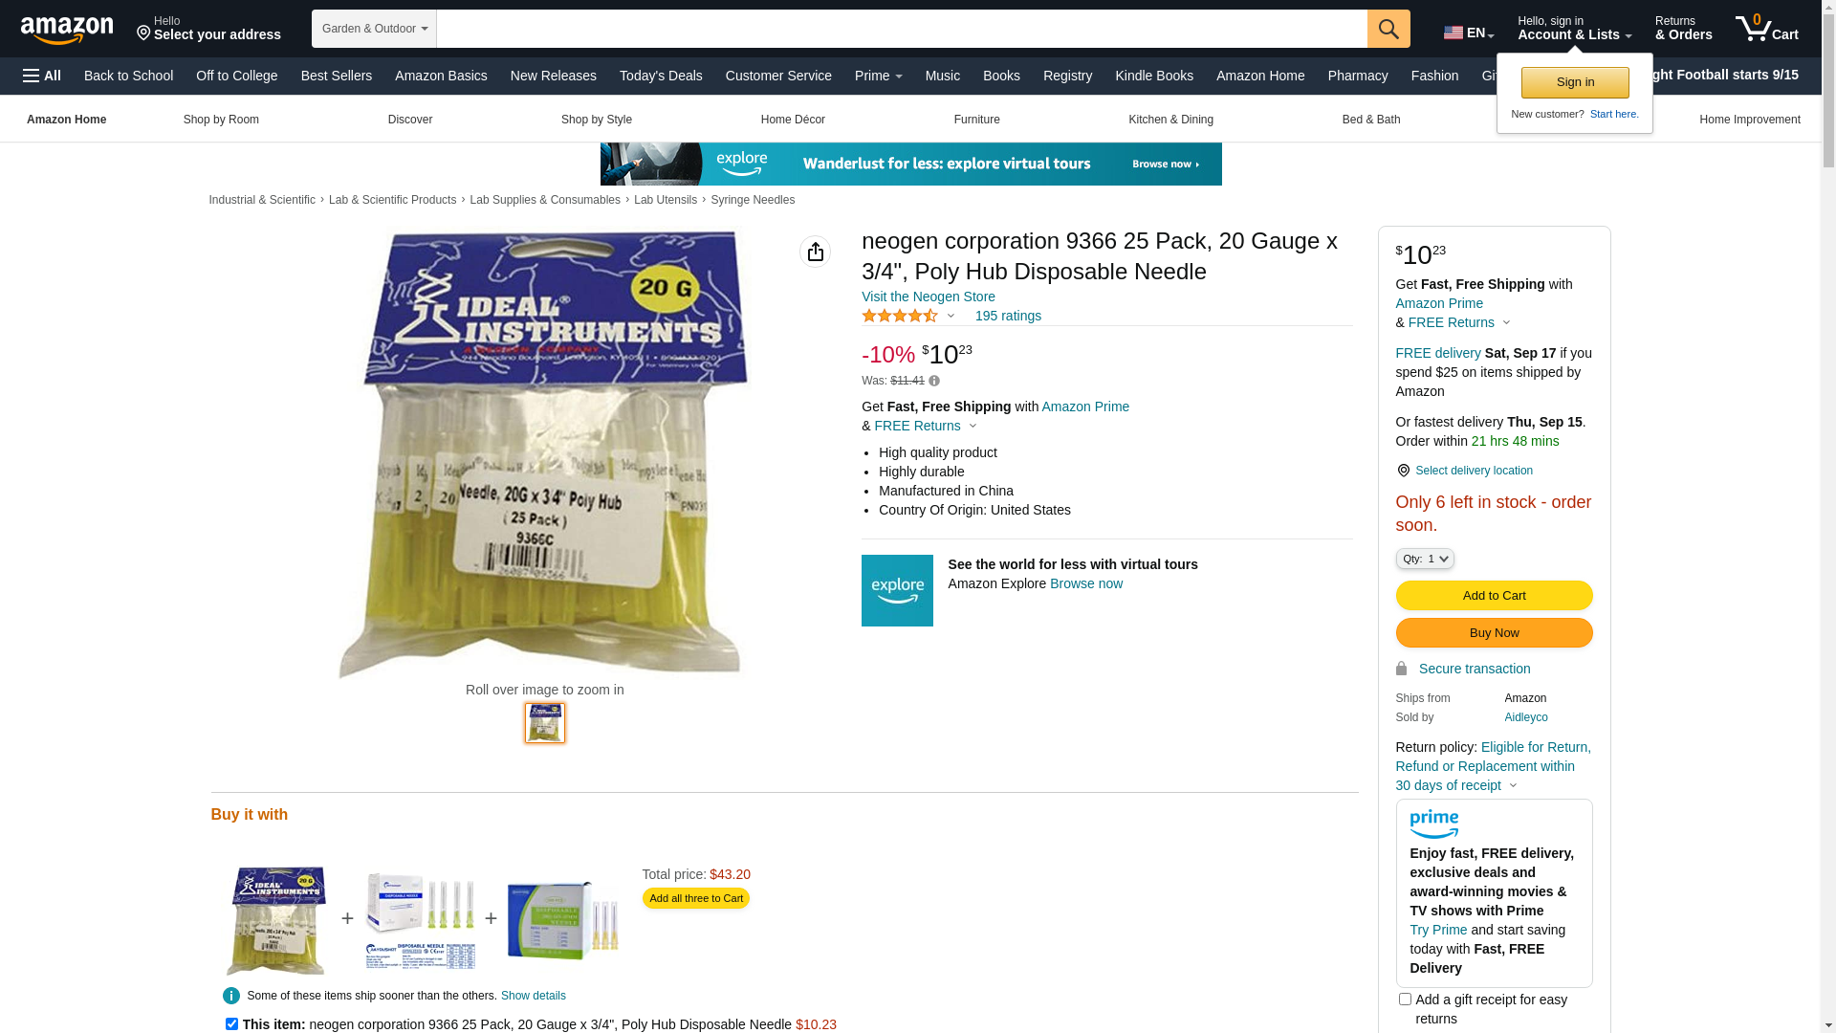1836x1033 pixels.
Task: Click the Was price info icon
Action: (x=934, y=381)
